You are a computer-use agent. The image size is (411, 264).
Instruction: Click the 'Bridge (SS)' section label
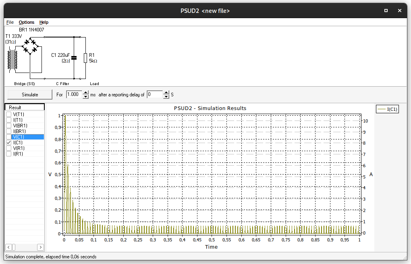click(x=24, y=83)
